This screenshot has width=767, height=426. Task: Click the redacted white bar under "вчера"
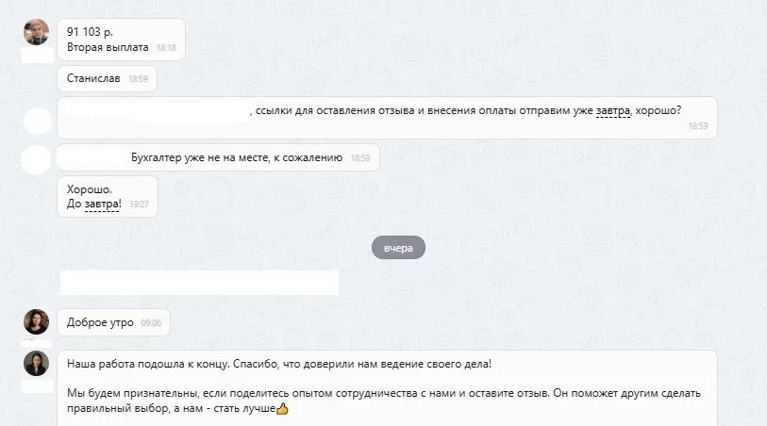point(200,283)
